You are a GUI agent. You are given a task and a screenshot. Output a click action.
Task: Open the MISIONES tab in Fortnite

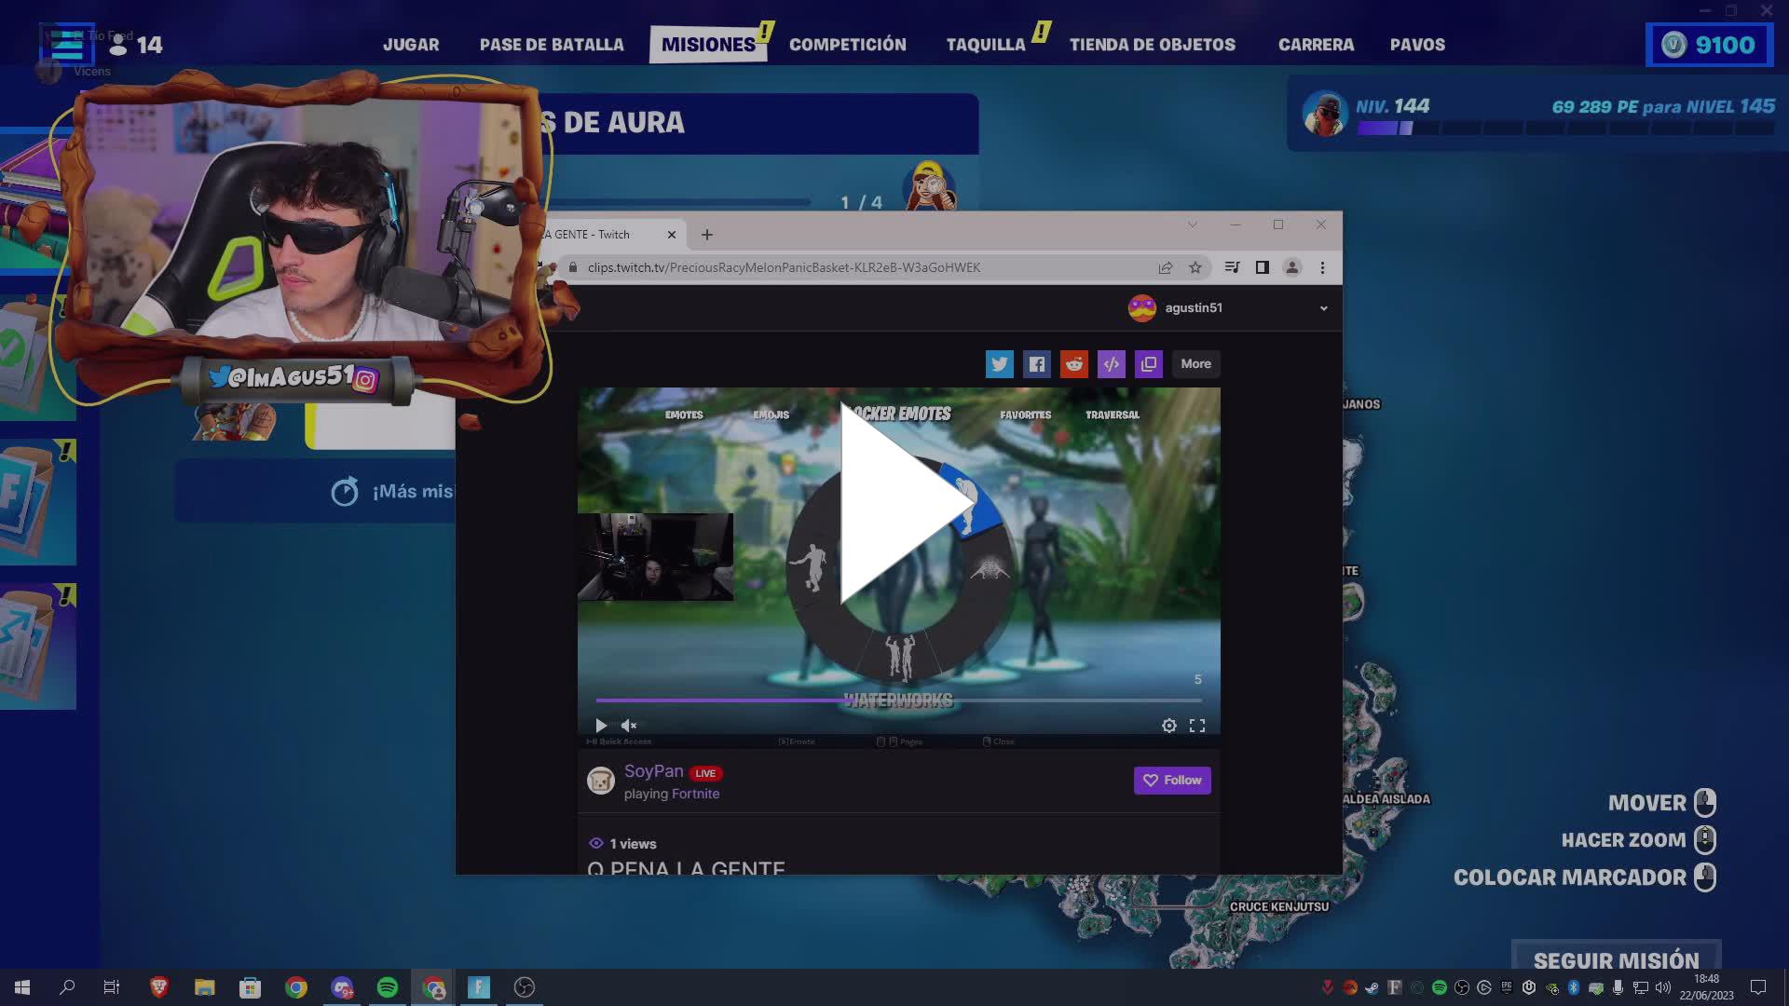click(708, 44)
